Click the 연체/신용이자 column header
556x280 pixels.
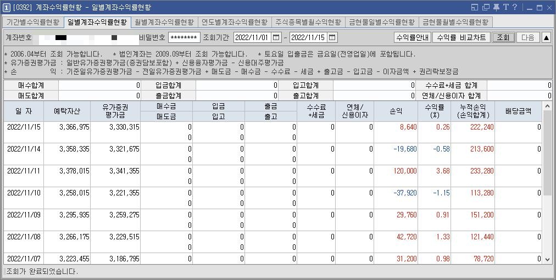354,111
